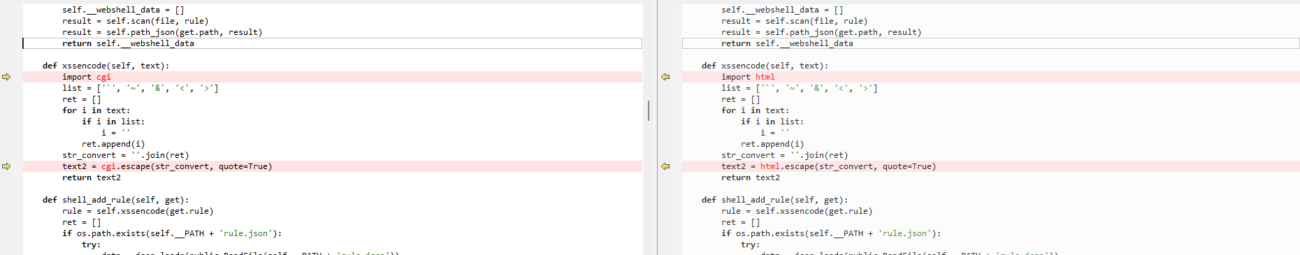Image resolution: width=1300 pixels, height=255 pixels.
Task: Click 'text2 = html.escape(str_convert, quote=True)' in right pane
Action: click(x=828, y=166)
